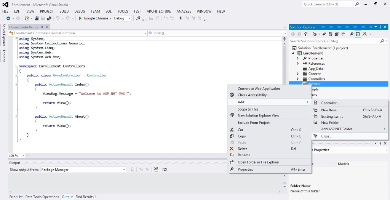The image size is (390, 200).
Task: Select 'Class...' from the Add submenu
Action: tap(326, 136)
